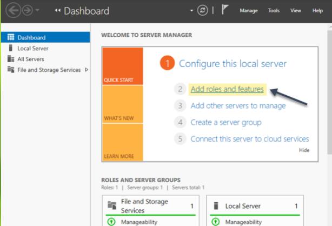Open the Tools menu
Viewport: 332px width, 226px height.
pos(274,10)
